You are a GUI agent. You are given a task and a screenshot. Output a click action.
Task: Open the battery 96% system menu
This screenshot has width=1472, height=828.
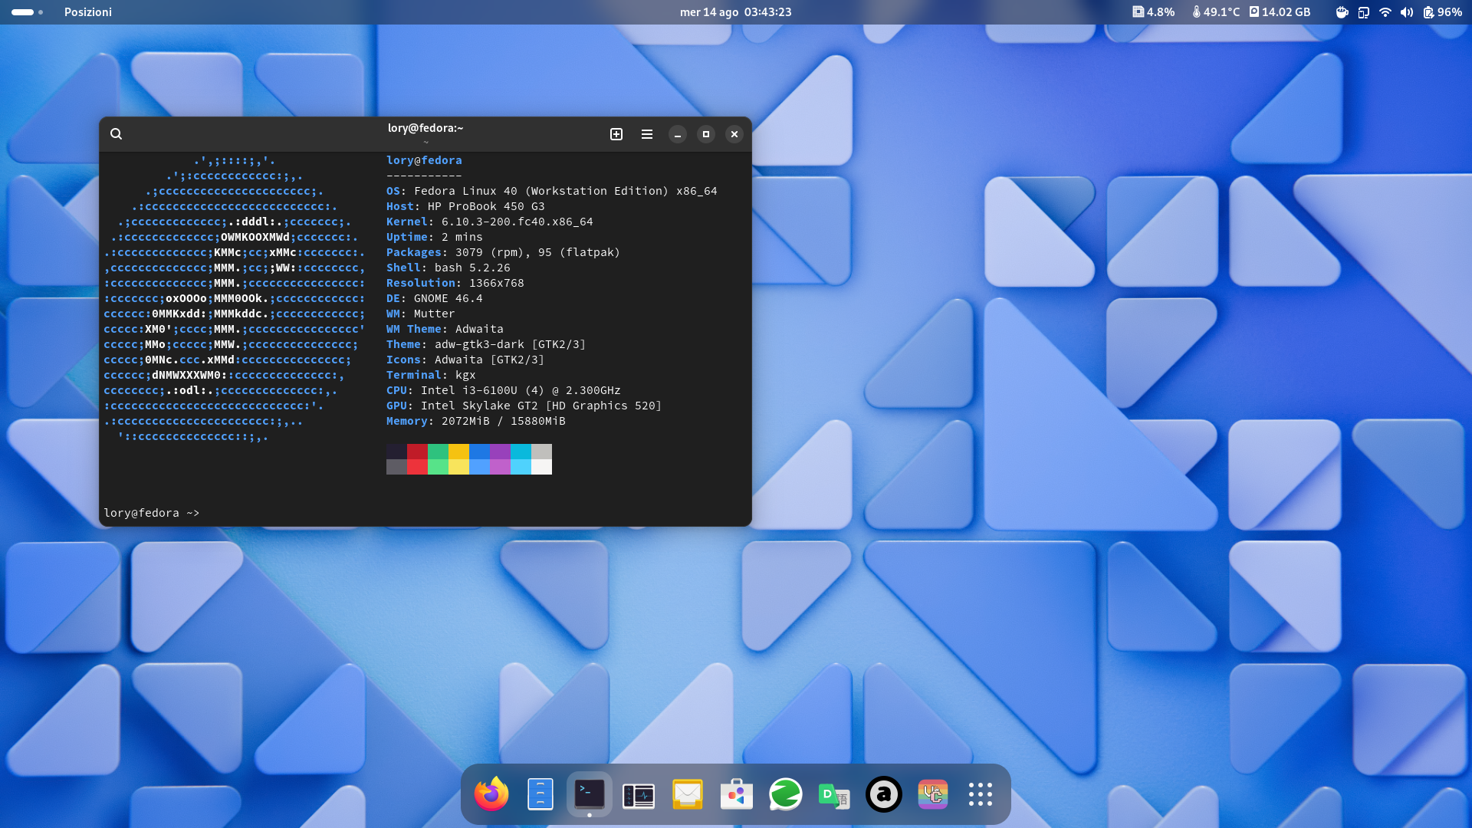[x=1441, y=12]
